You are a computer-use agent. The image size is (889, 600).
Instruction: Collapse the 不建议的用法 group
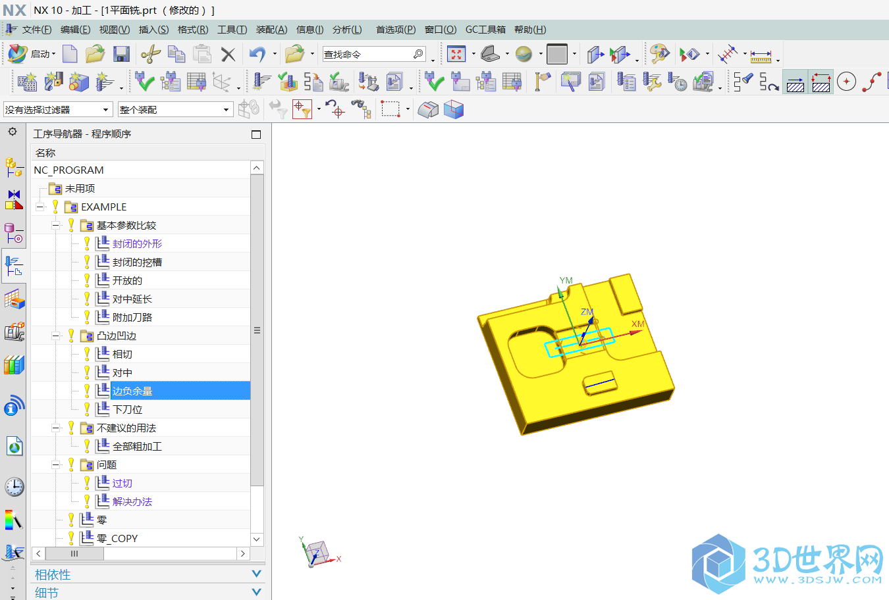[x=55, y=428]
